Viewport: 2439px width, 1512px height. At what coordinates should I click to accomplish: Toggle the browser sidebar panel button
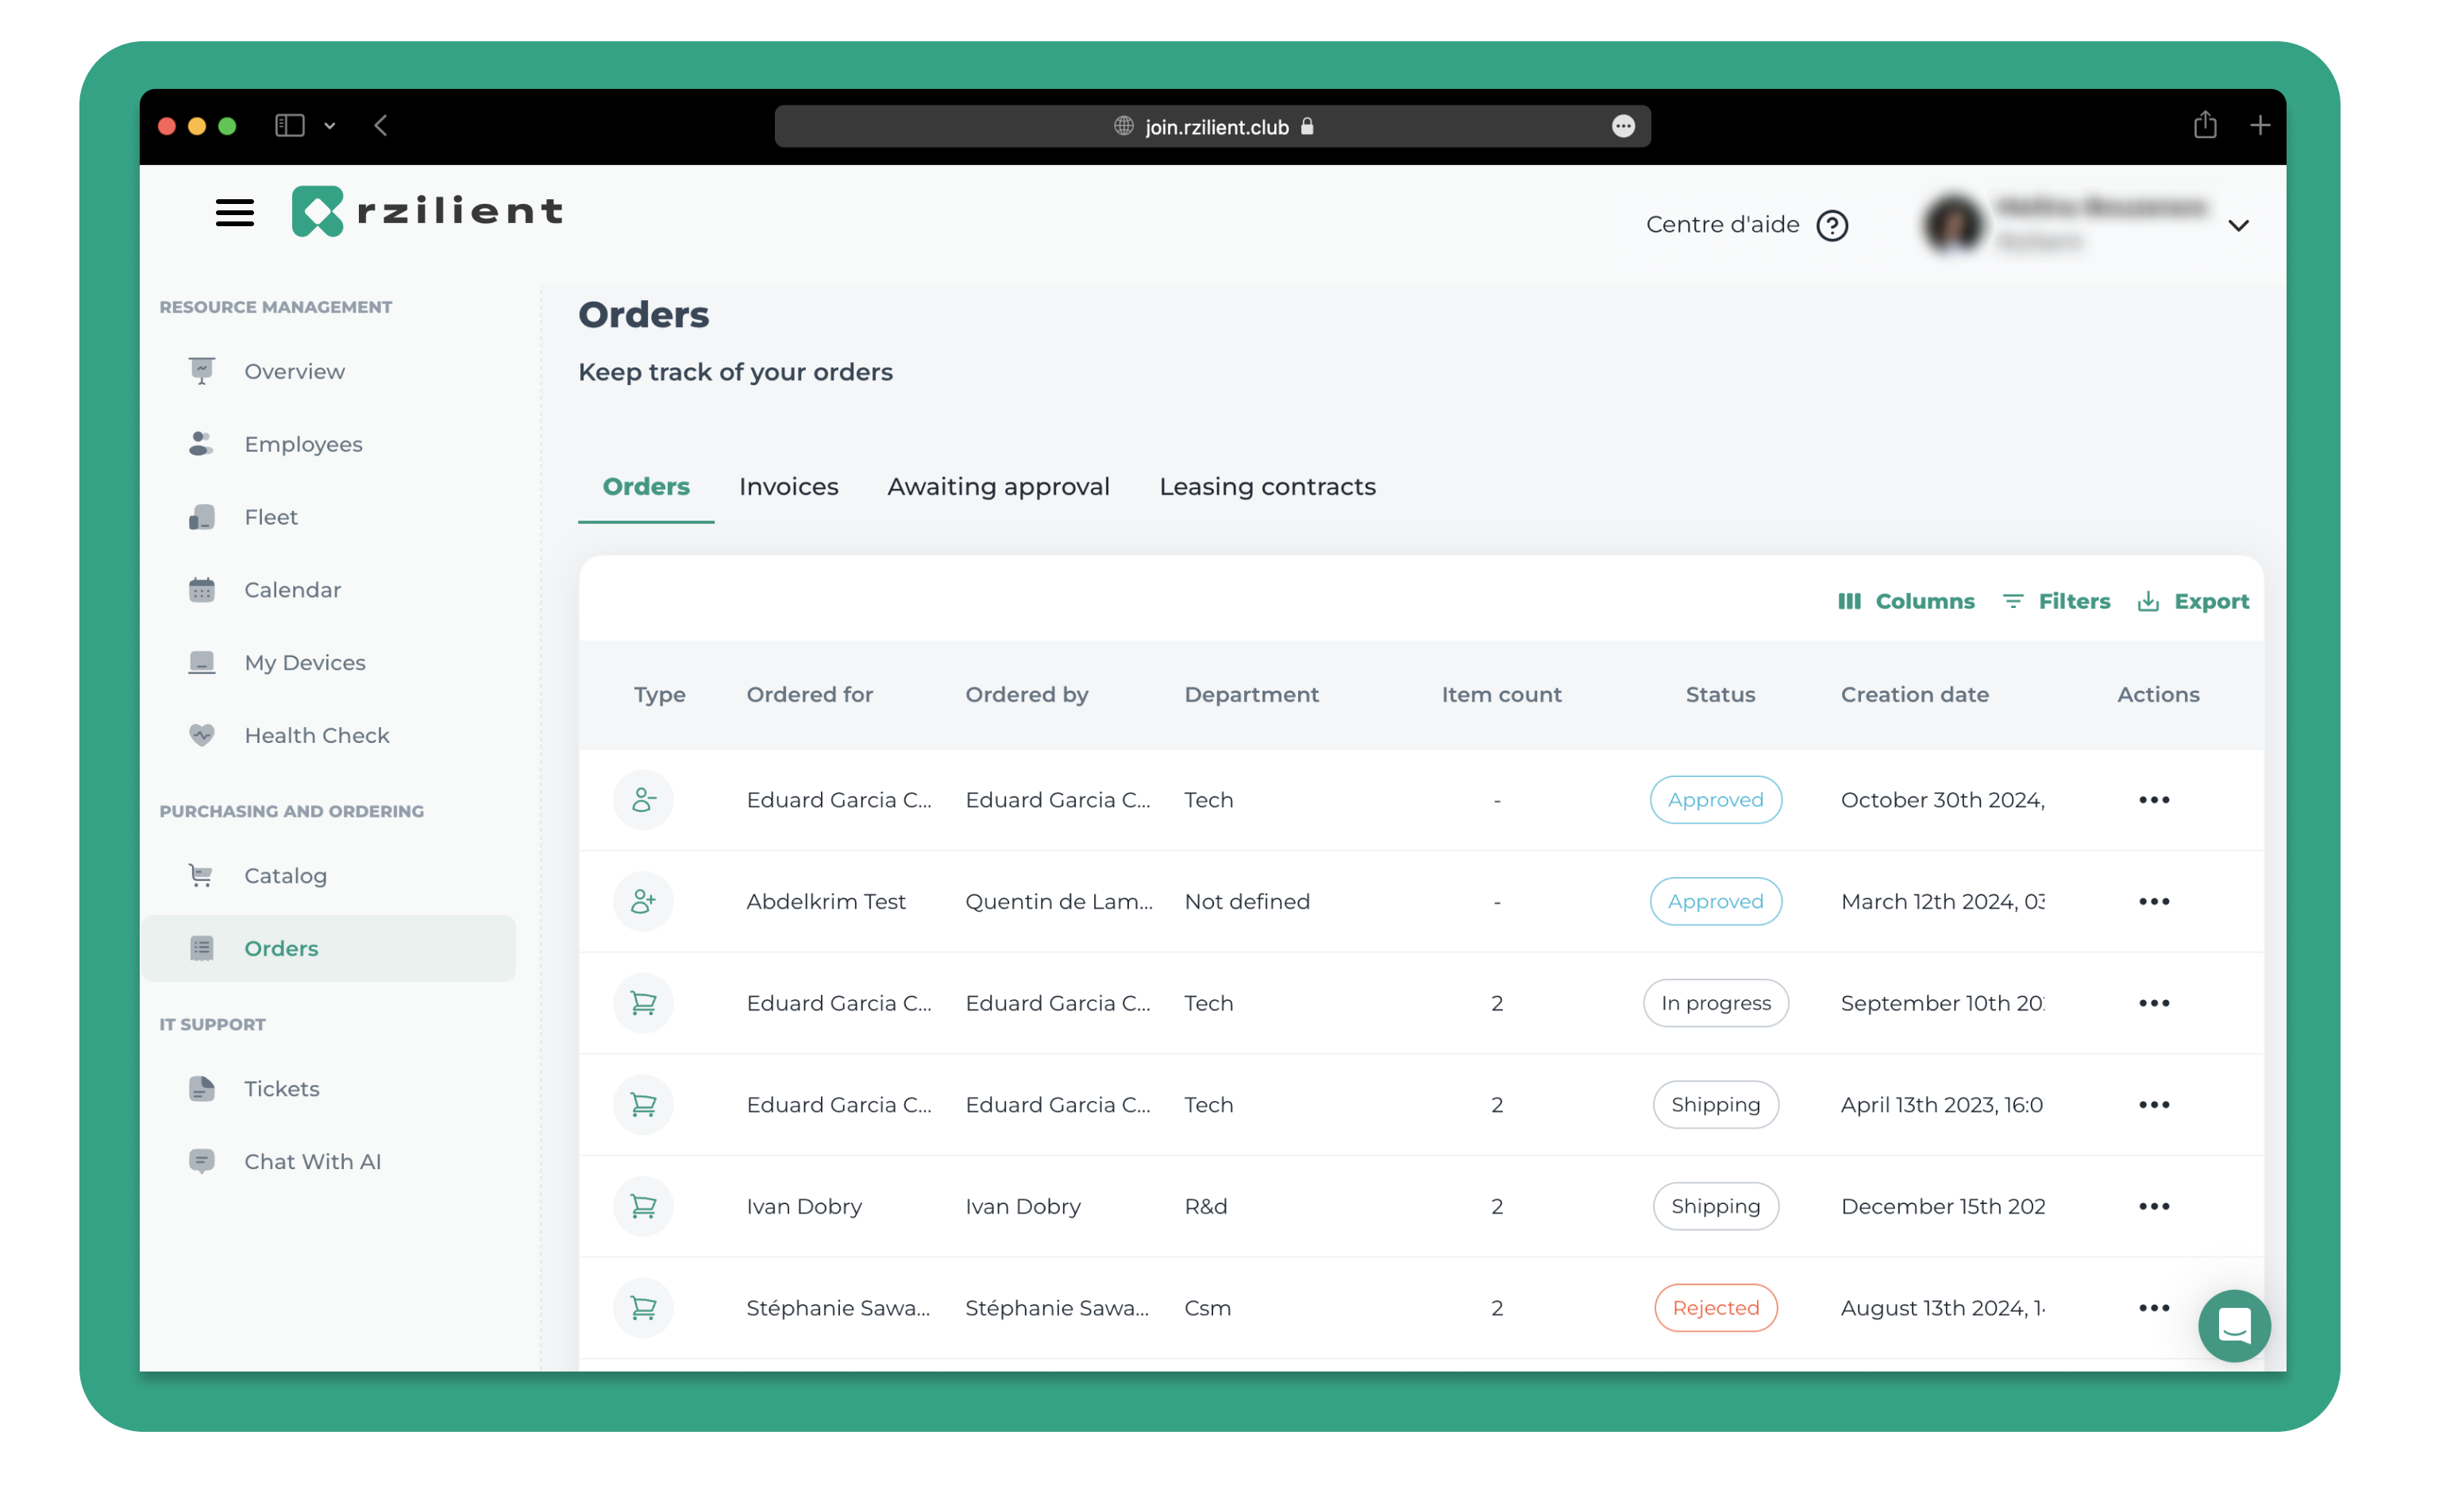(289, 126)
